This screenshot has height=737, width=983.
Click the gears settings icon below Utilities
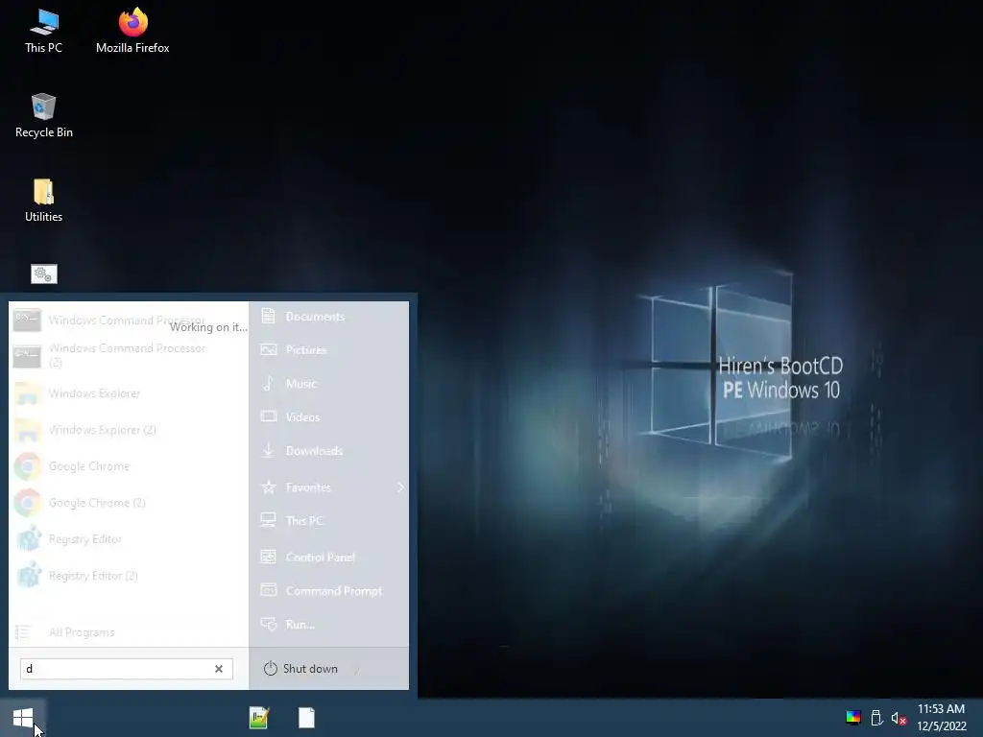tap(44, 273)
